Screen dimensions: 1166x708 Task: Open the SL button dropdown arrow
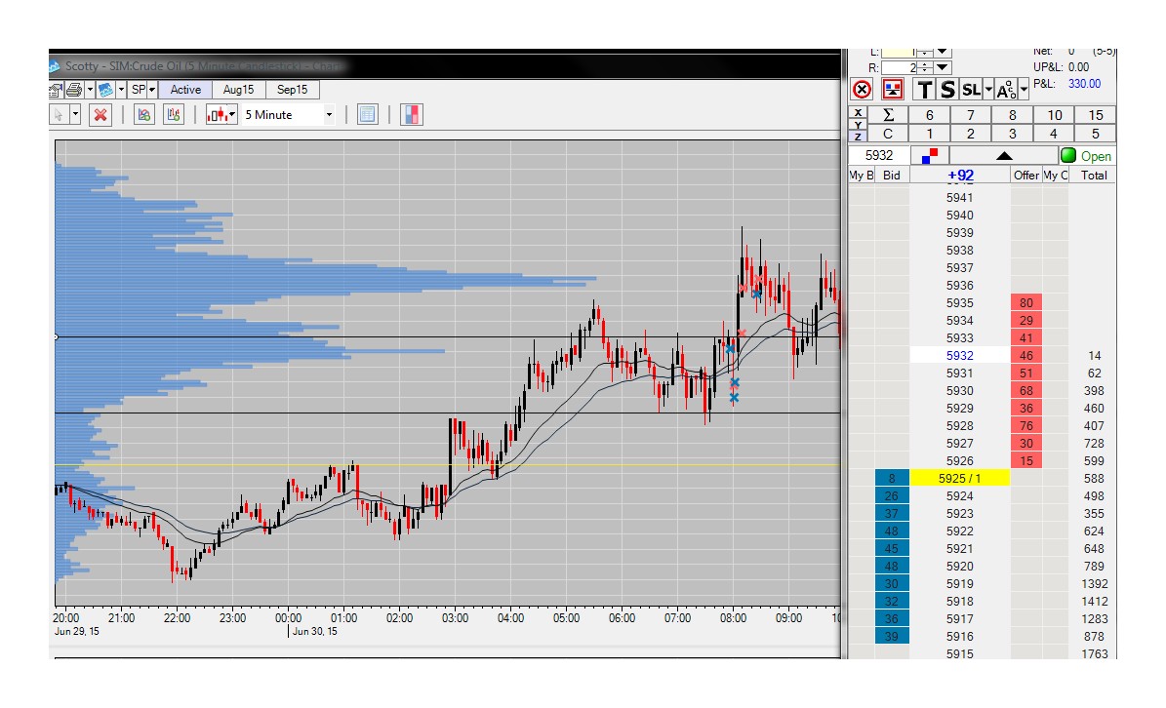click(988, 90)
